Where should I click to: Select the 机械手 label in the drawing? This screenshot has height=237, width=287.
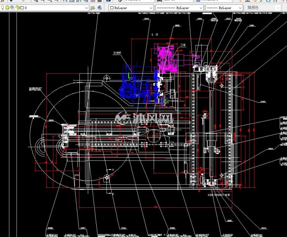pyautogui.click(x=117, y=53)
